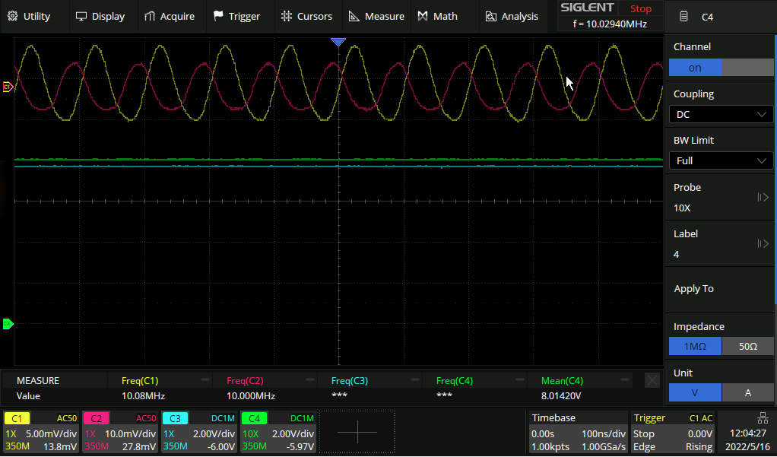Open the Coupling DC dropdown
The height and width of the screenshot is (457, 777).
721,114
